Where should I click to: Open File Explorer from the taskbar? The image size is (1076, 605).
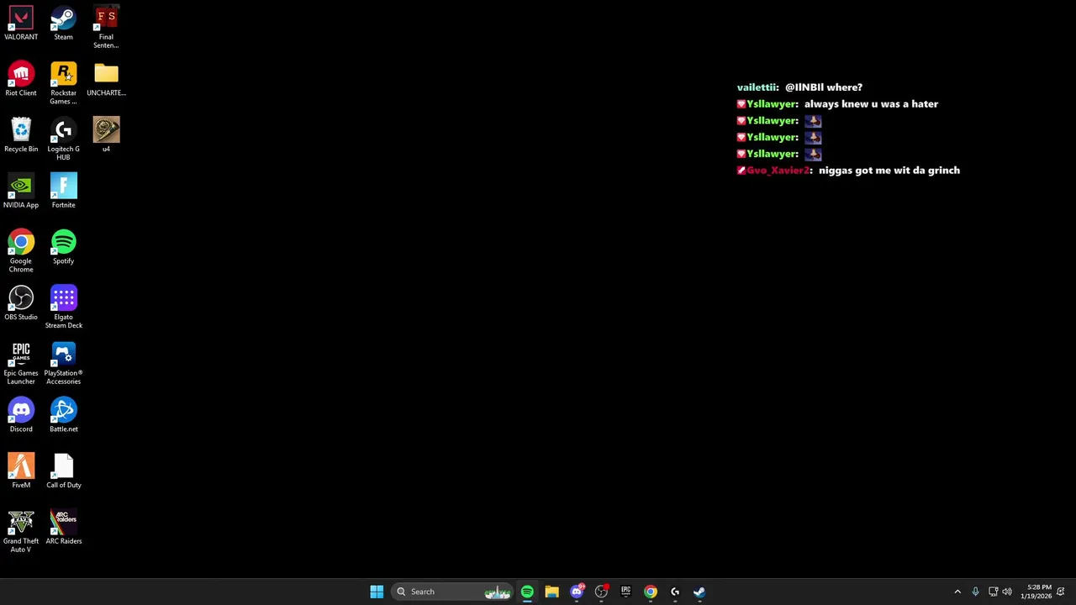(x=551, y=592)
